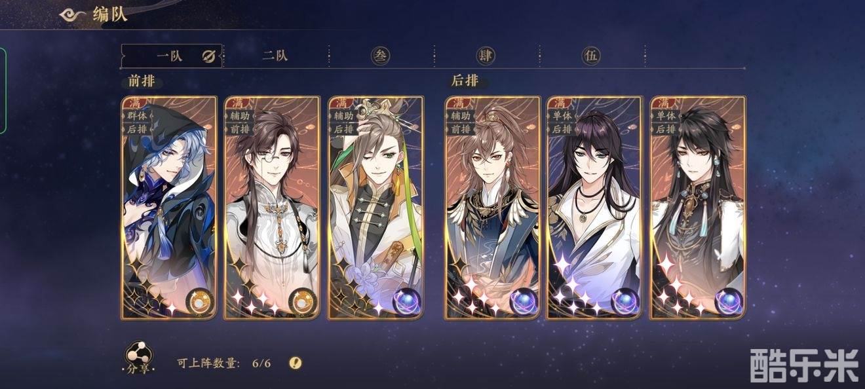The width and height of the screenshot is (865, 389).
Task: Tap gold orb on monocle character card
Action: (x=301, y=303)
